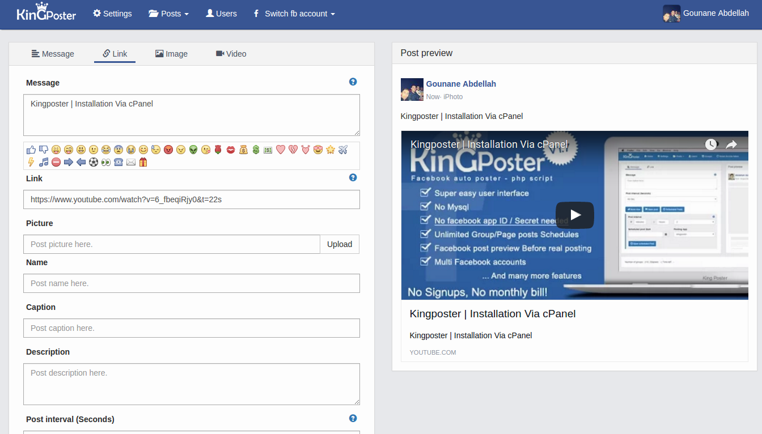Click the 'Now· iPhoto' timestamp text
Image resolution: width=762 pixels, height=434 pixels.
click(444, 97)
